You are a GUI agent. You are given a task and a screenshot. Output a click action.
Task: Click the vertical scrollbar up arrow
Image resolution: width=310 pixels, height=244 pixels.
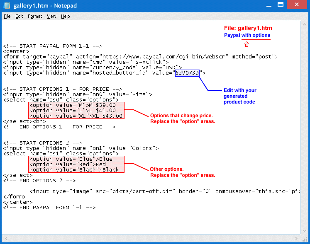click(x=305, y=25)
